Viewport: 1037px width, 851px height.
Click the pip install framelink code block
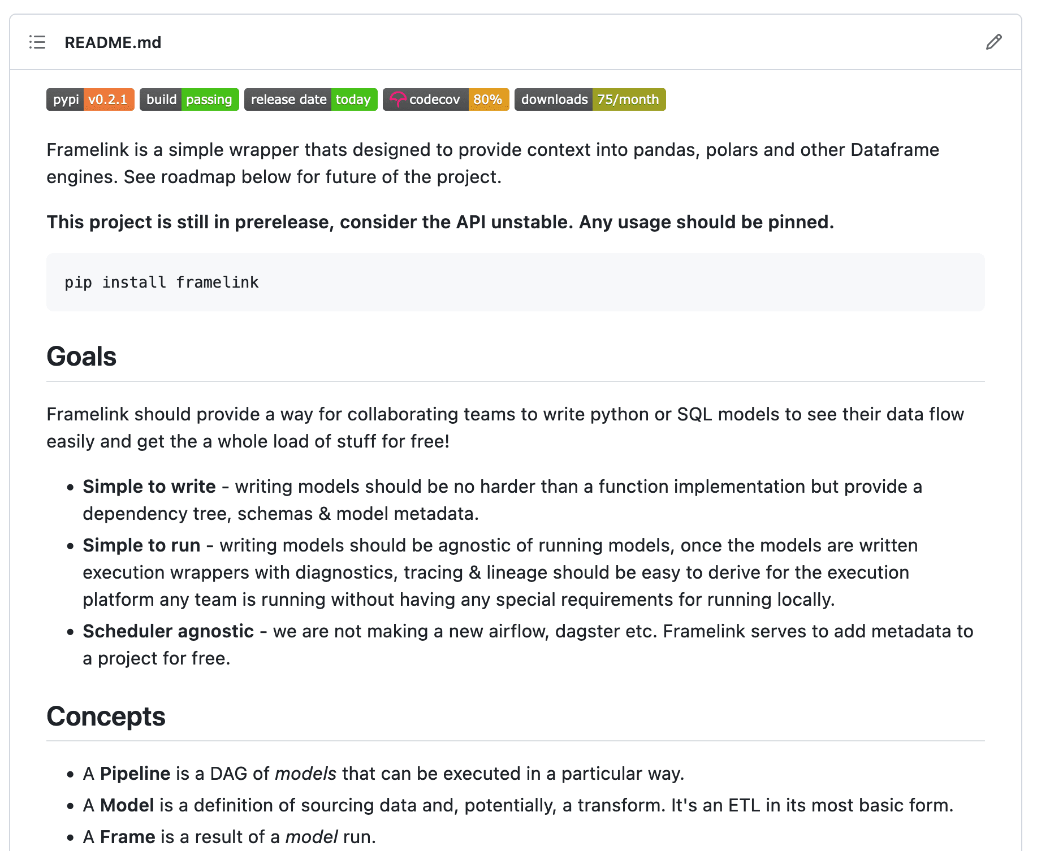point(516,282)
